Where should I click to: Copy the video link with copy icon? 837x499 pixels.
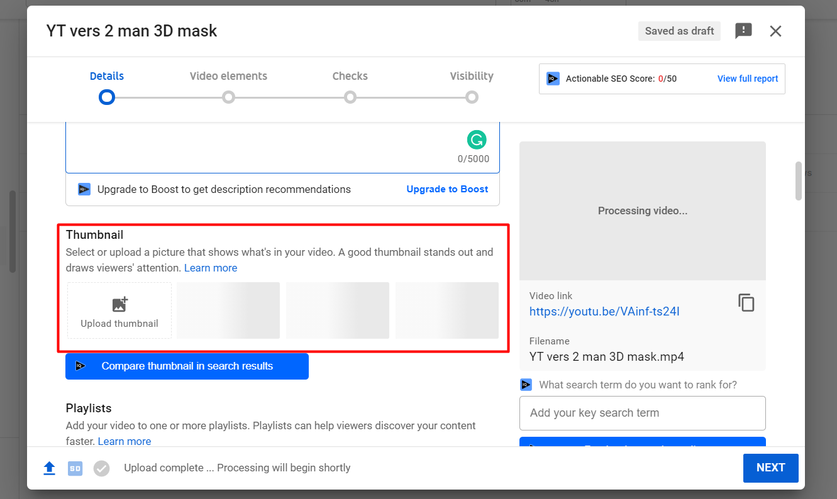746,302
